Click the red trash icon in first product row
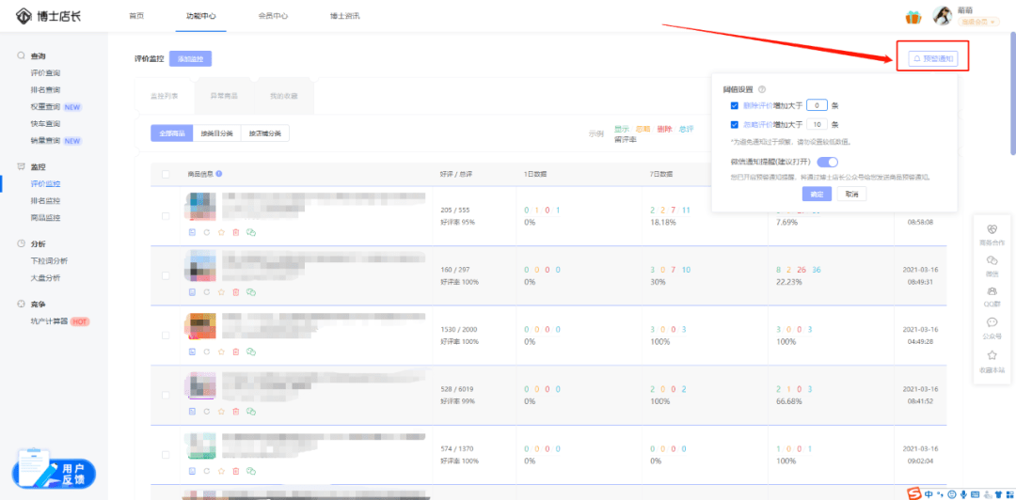 (236, 231)
